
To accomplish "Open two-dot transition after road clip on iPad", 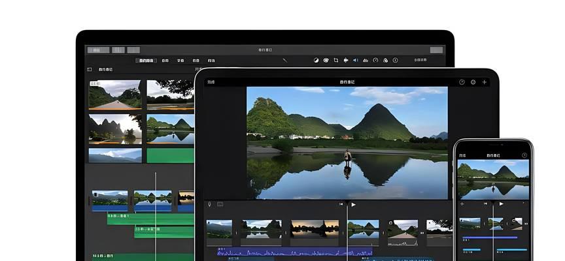I will click(x=422, y=233).
